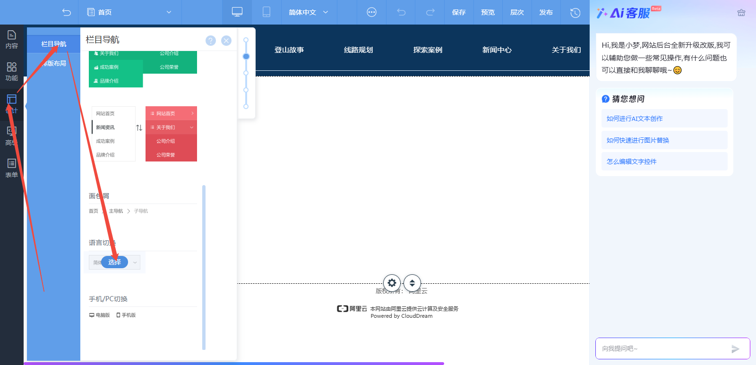Expand the language switch dropdown arrow
756x365 pixels.
point(135,263)
